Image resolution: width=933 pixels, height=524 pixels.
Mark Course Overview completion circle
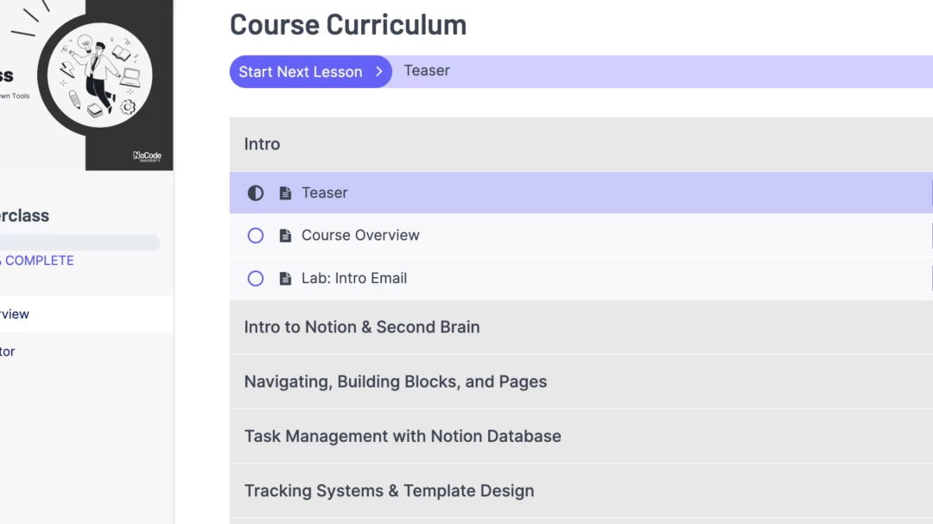coord(256,236)
